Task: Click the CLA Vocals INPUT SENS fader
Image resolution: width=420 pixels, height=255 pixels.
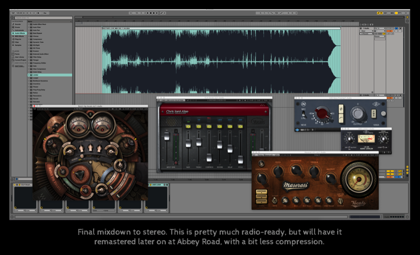Action: 167,137
